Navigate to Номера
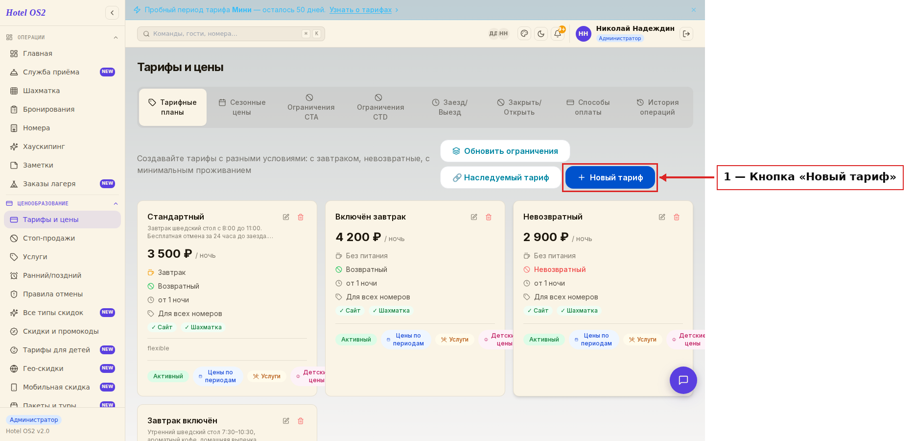Viewport: 915px width, 441px height. click(62, 128)
